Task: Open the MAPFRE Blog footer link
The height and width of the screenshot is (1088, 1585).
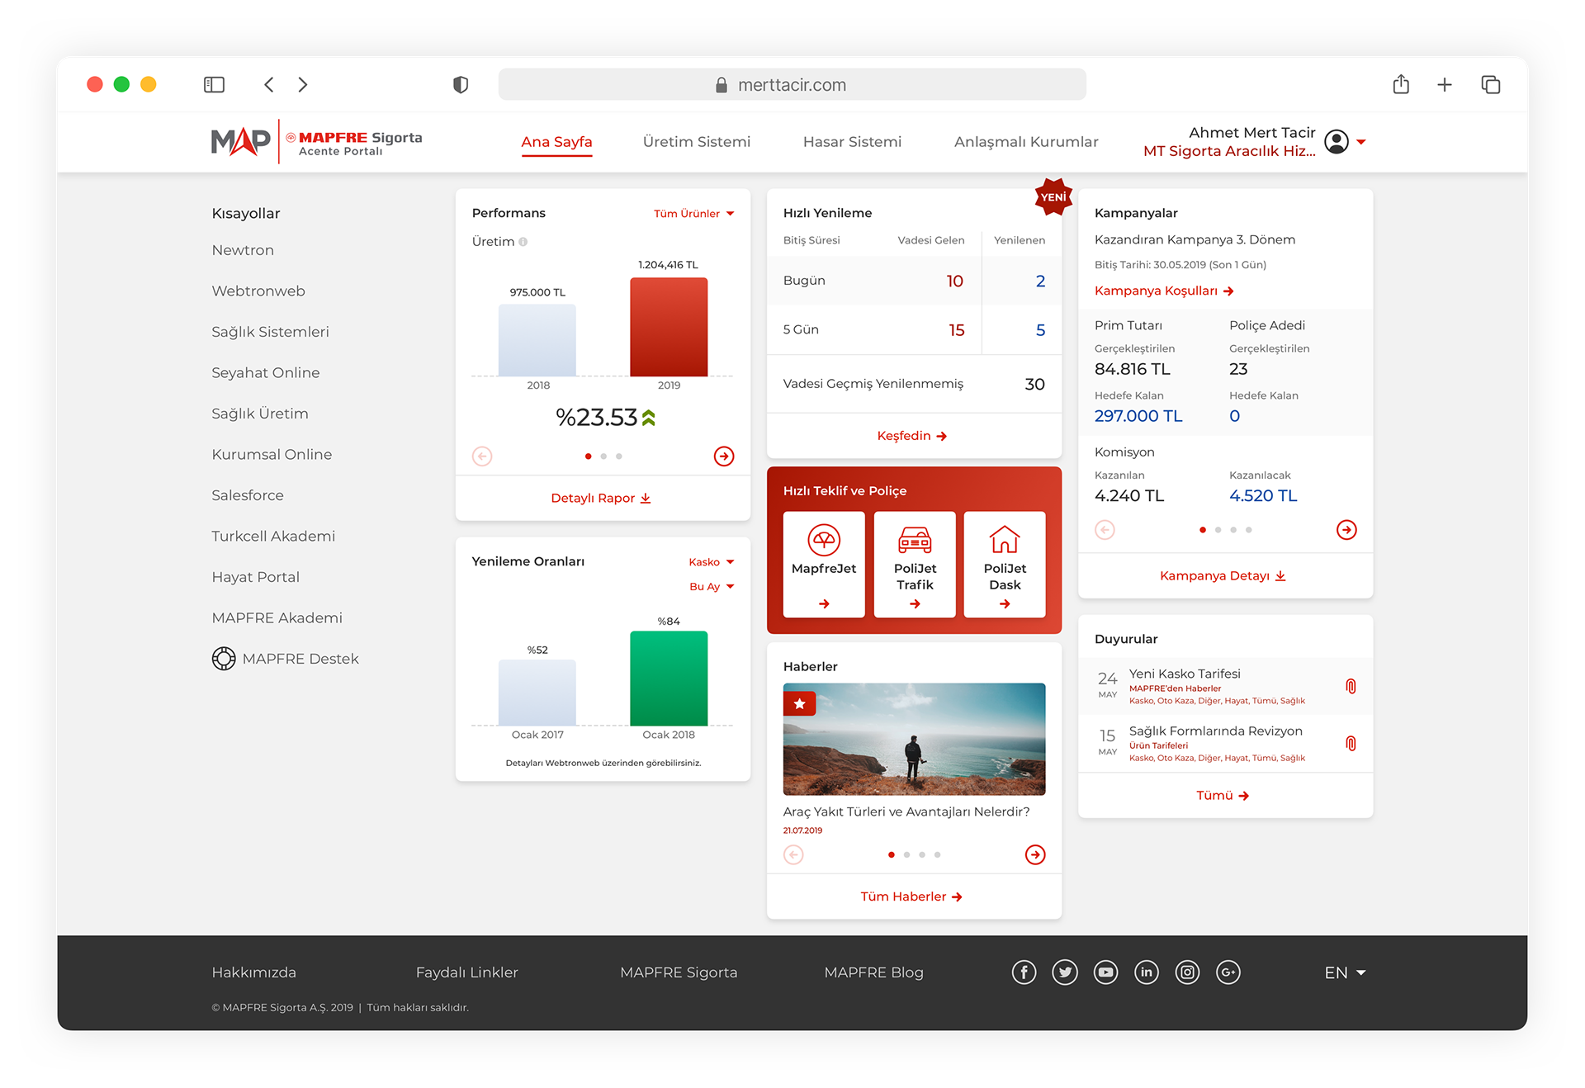Action: tap(873, 972)
